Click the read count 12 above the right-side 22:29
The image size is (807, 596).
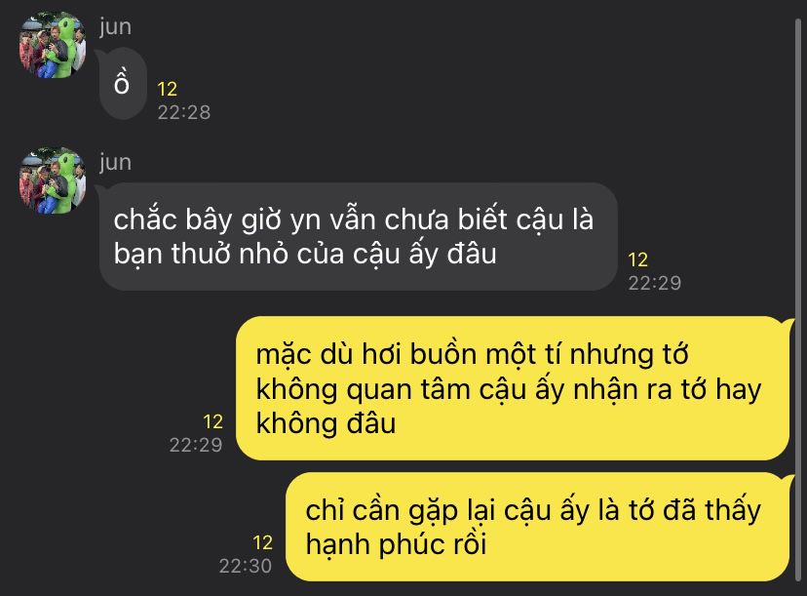213,422
